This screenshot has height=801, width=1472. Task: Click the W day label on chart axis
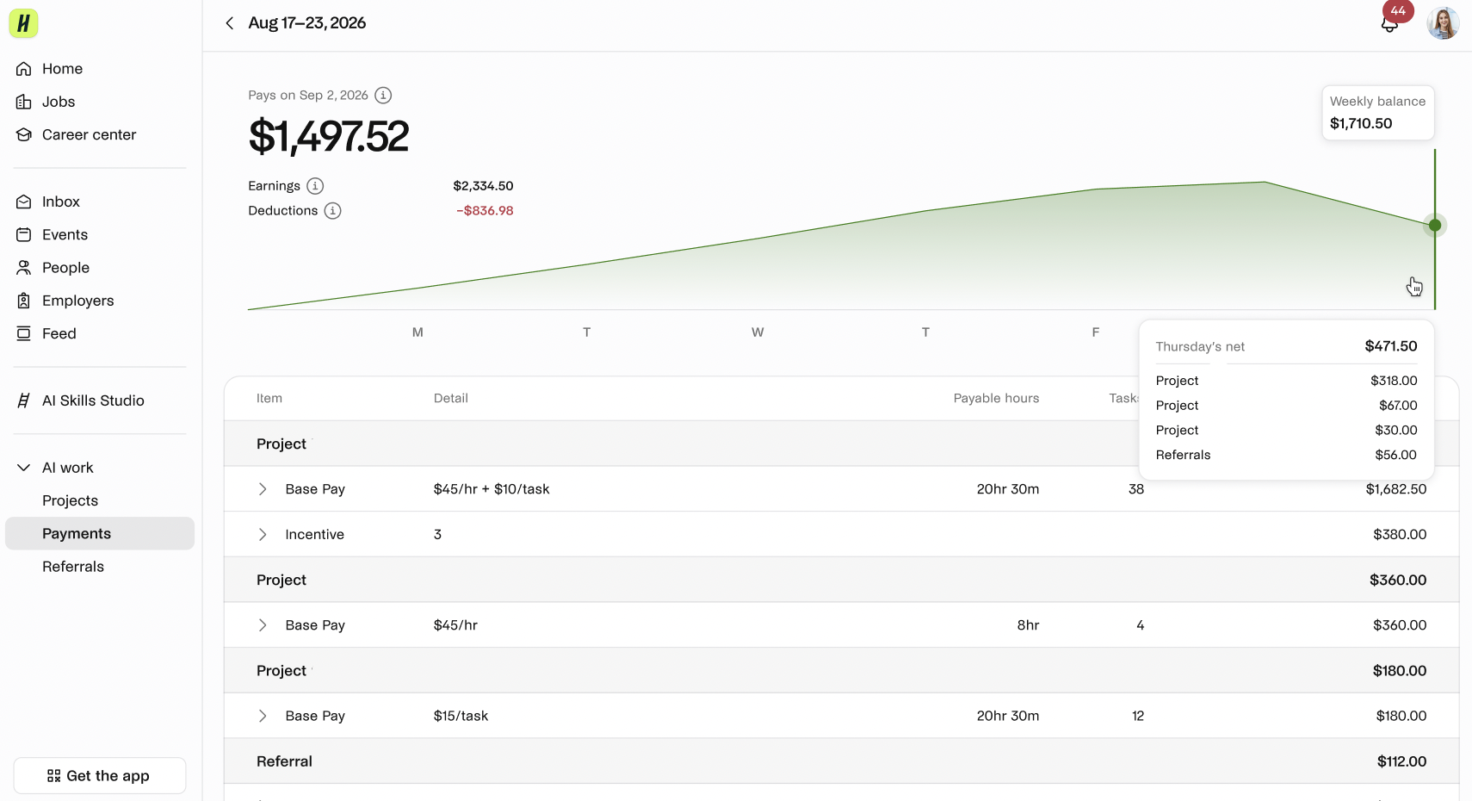tap(758, 332)
